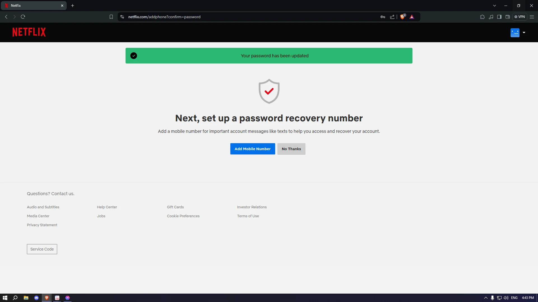The image size is (538, 302).
Task: Click the VPN button
Action: 520,17
